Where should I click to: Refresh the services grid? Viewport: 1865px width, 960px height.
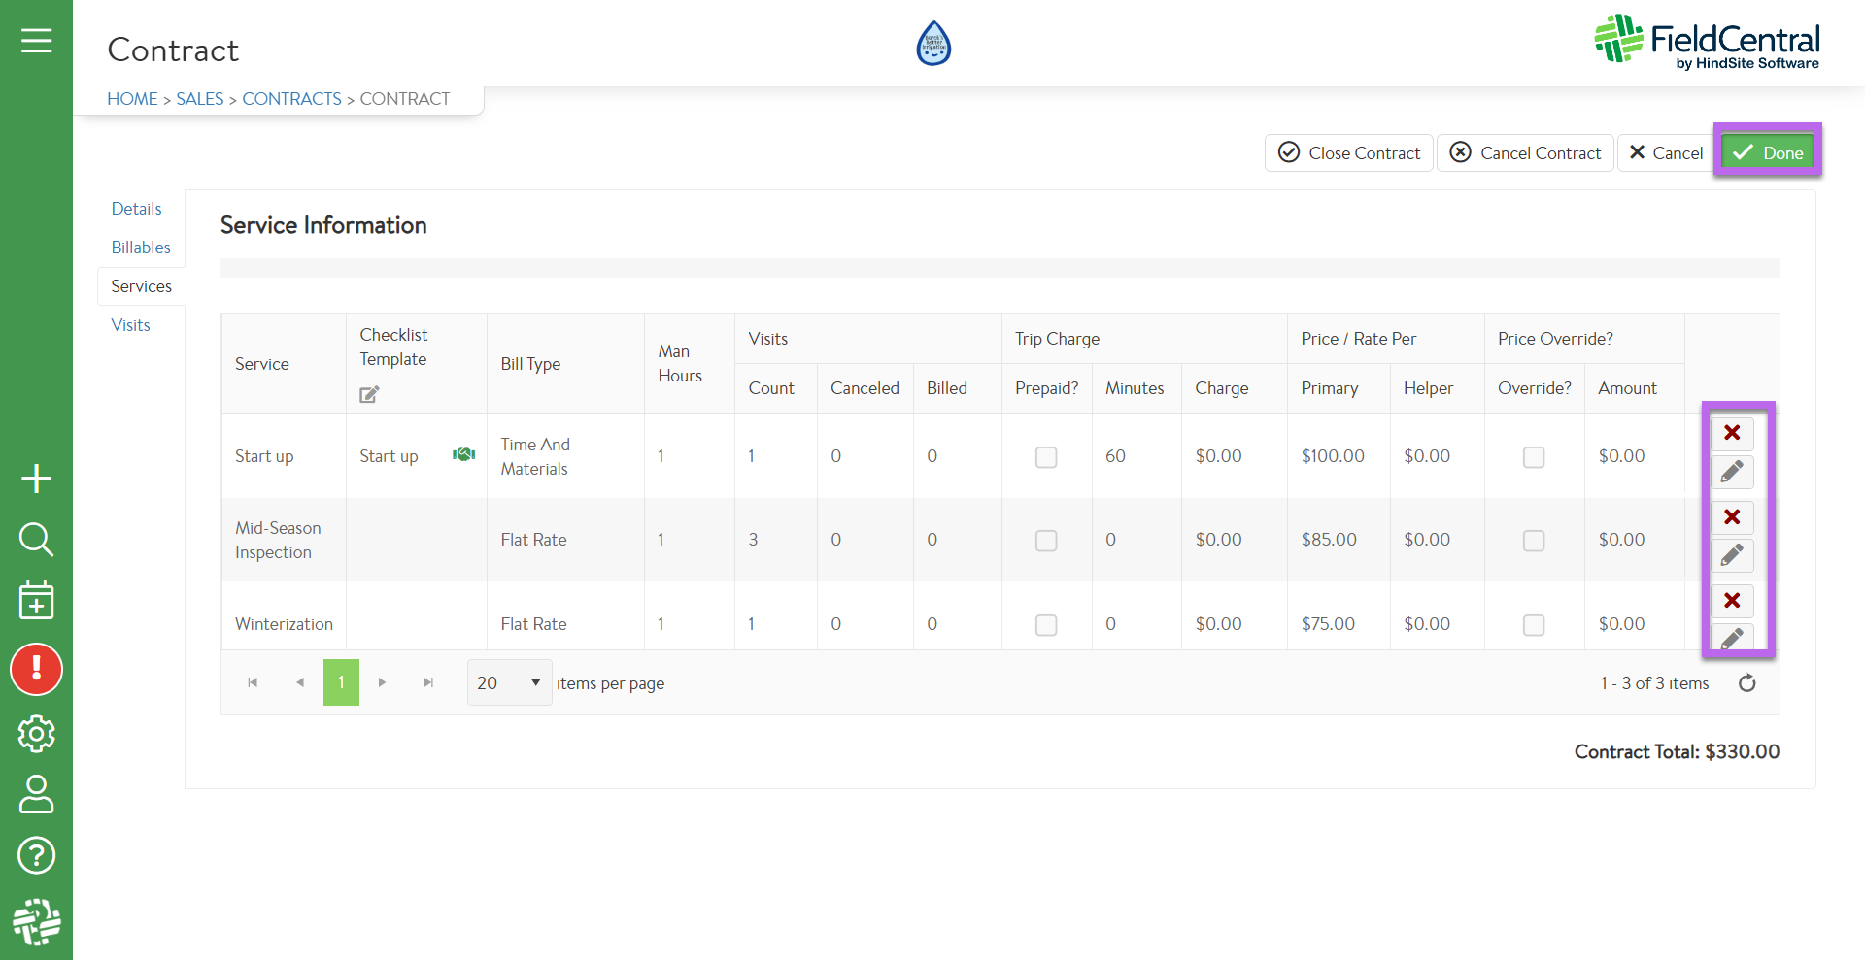(1746, 683)
